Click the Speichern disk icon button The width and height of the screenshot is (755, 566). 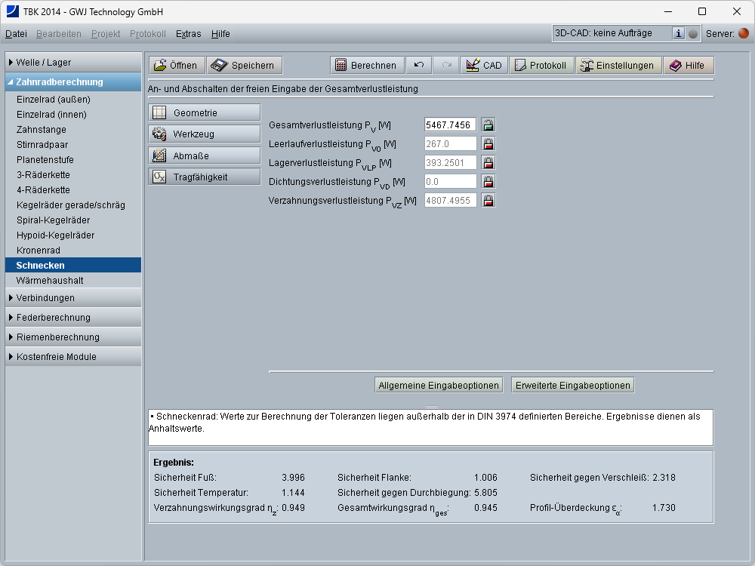(244, 66)
